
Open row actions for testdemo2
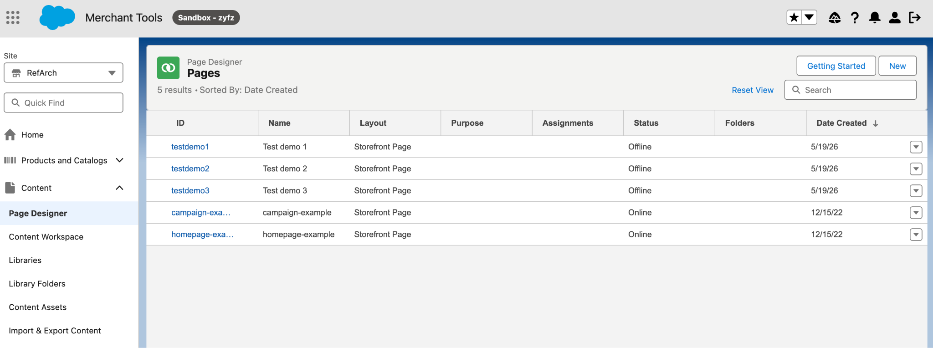[916, 169]
